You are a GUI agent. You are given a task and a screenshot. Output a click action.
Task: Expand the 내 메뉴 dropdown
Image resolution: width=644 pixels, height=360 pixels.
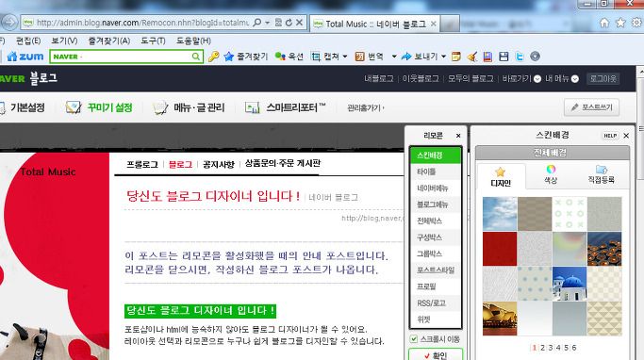point(575,79)
